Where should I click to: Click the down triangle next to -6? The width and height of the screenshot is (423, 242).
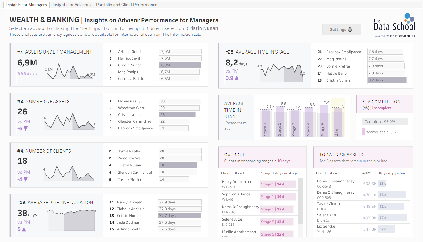26,128
